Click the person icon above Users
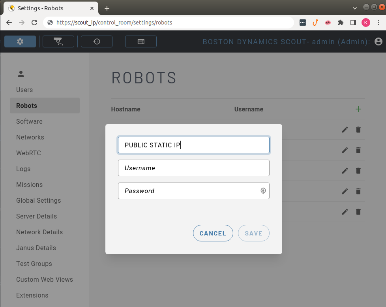The height and width of the screenshot is (307, 386). 20,73
